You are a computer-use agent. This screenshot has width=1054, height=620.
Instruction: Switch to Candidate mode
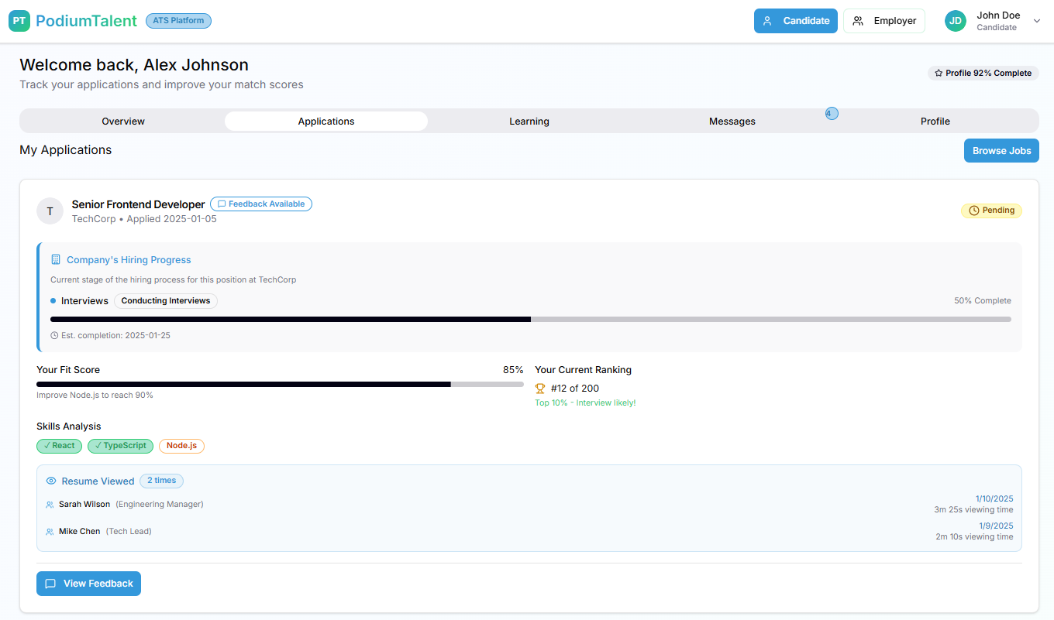[x=795, y=21]
